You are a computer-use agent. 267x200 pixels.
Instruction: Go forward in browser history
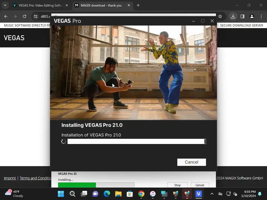tap(15, 16)
